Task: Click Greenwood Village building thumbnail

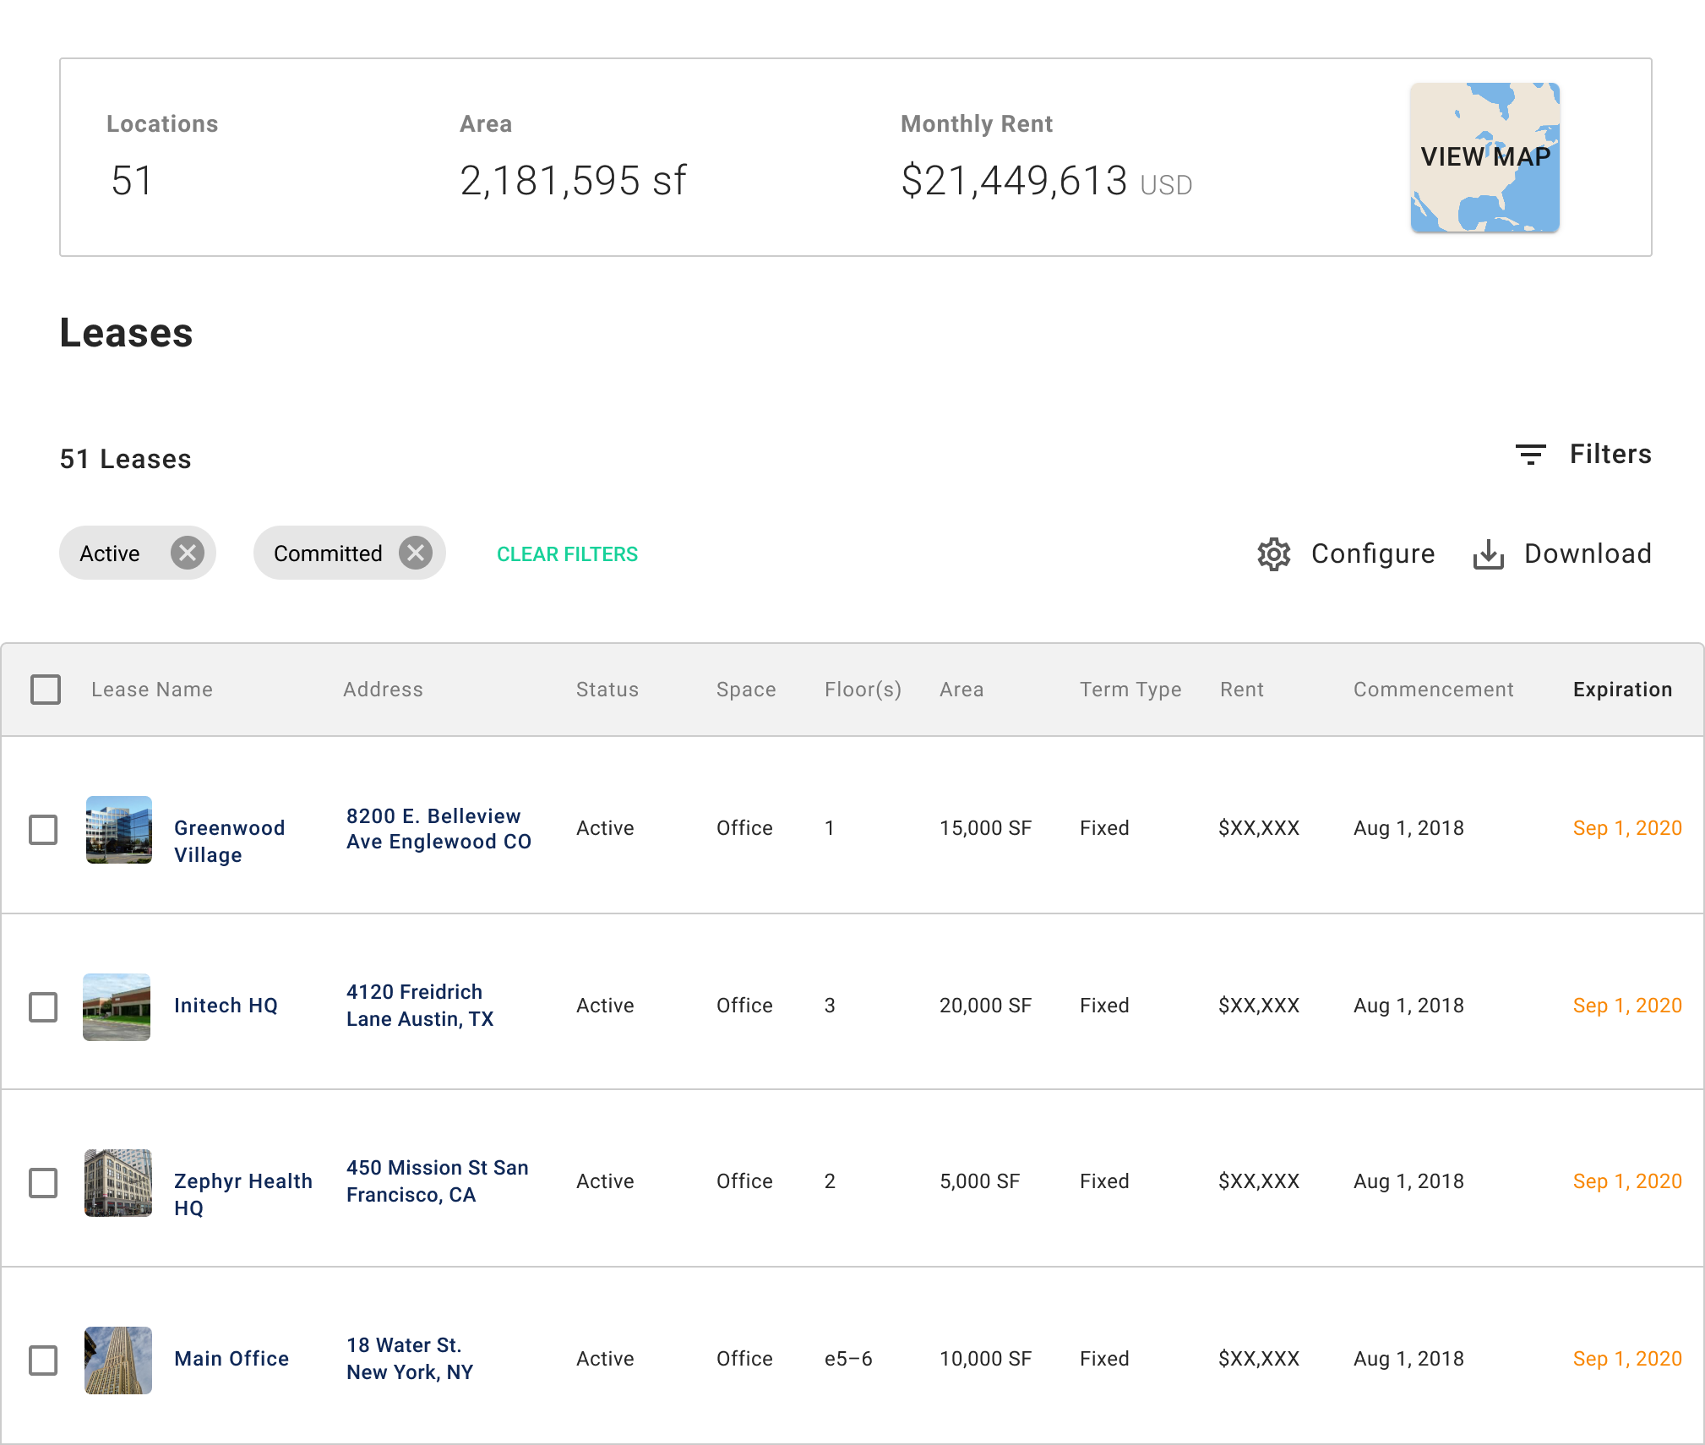Action: pos(119,829)
